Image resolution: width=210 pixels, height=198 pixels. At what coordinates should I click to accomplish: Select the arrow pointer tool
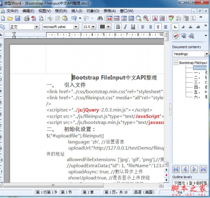tap(3, 27)
